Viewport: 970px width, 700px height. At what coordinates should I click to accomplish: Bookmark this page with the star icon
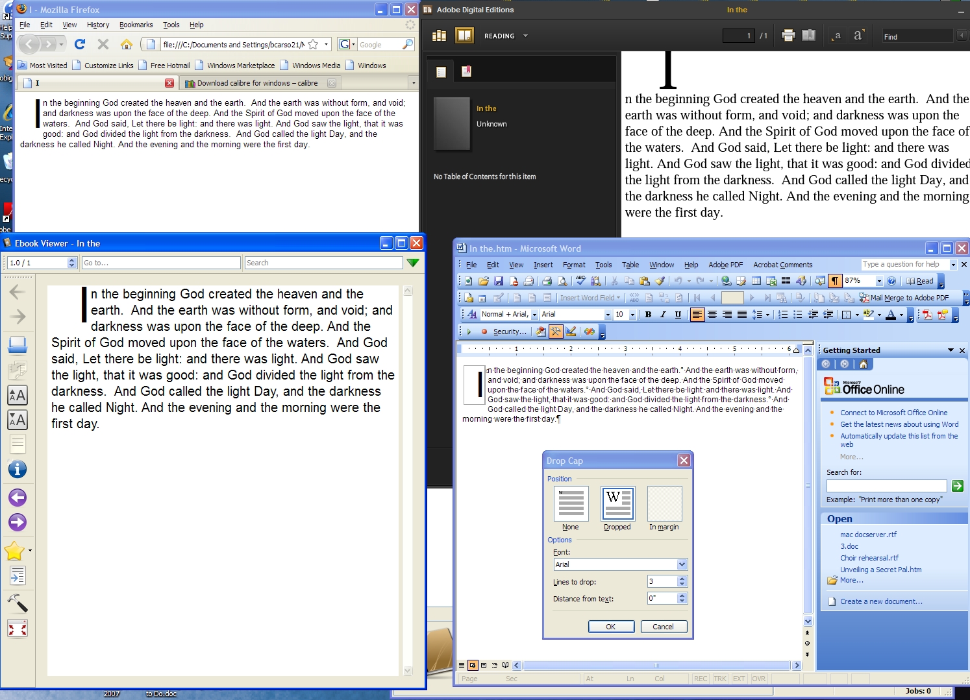313,44
